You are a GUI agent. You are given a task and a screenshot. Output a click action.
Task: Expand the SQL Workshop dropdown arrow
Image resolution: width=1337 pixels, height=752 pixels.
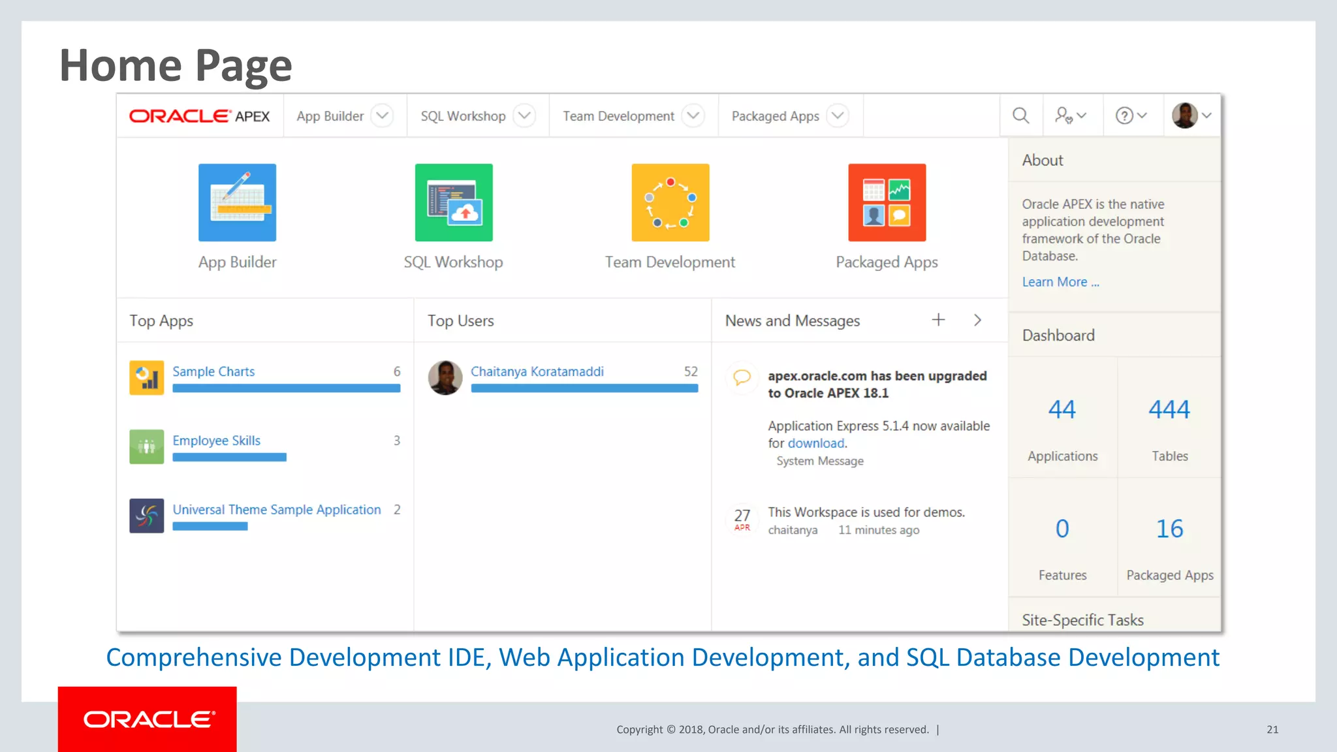point(524,116)
